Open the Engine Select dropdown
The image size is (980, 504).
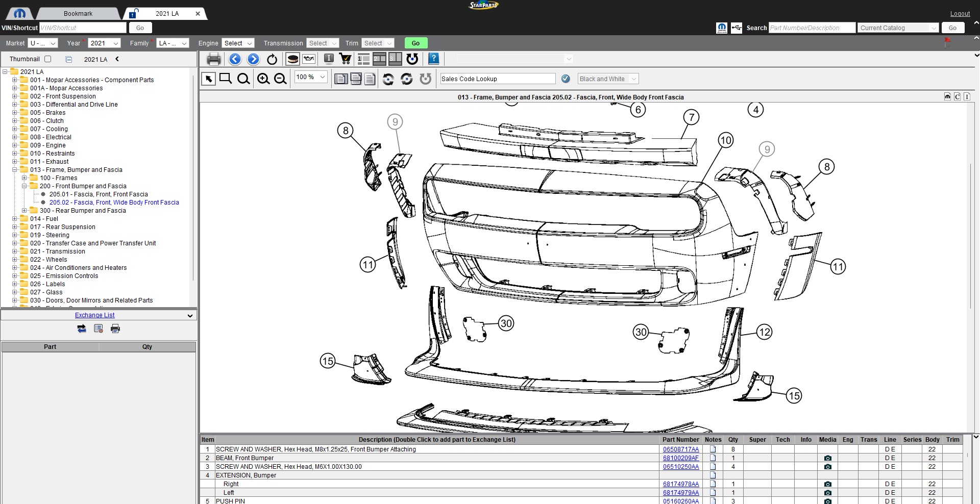click(238, 43)
